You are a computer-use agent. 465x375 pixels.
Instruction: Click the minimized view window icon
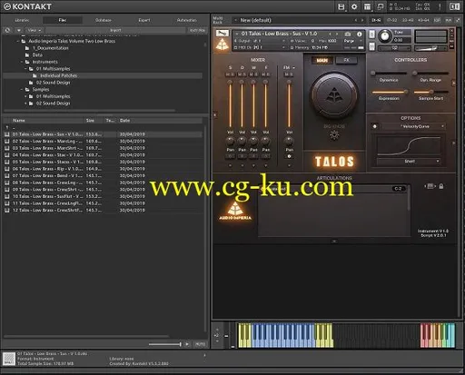tap(381, 6)
